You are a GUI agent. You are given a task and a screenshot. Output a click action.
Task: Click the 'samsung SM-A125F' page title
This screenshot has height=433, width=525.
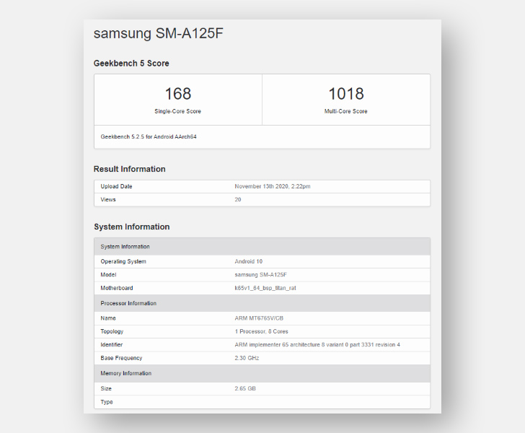pos(159,33)
